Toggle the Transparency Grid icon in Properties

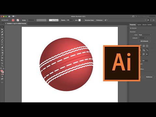click(x=147, y=46)
